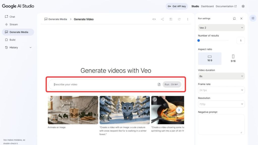Viewport: 258px width, 145px height.
Task: Click the share icon
Action: (x=162, y=19)
